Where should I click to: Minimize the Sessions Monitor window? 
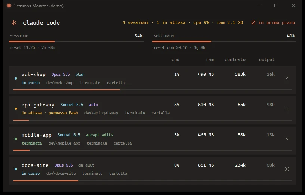pos(259,6)
